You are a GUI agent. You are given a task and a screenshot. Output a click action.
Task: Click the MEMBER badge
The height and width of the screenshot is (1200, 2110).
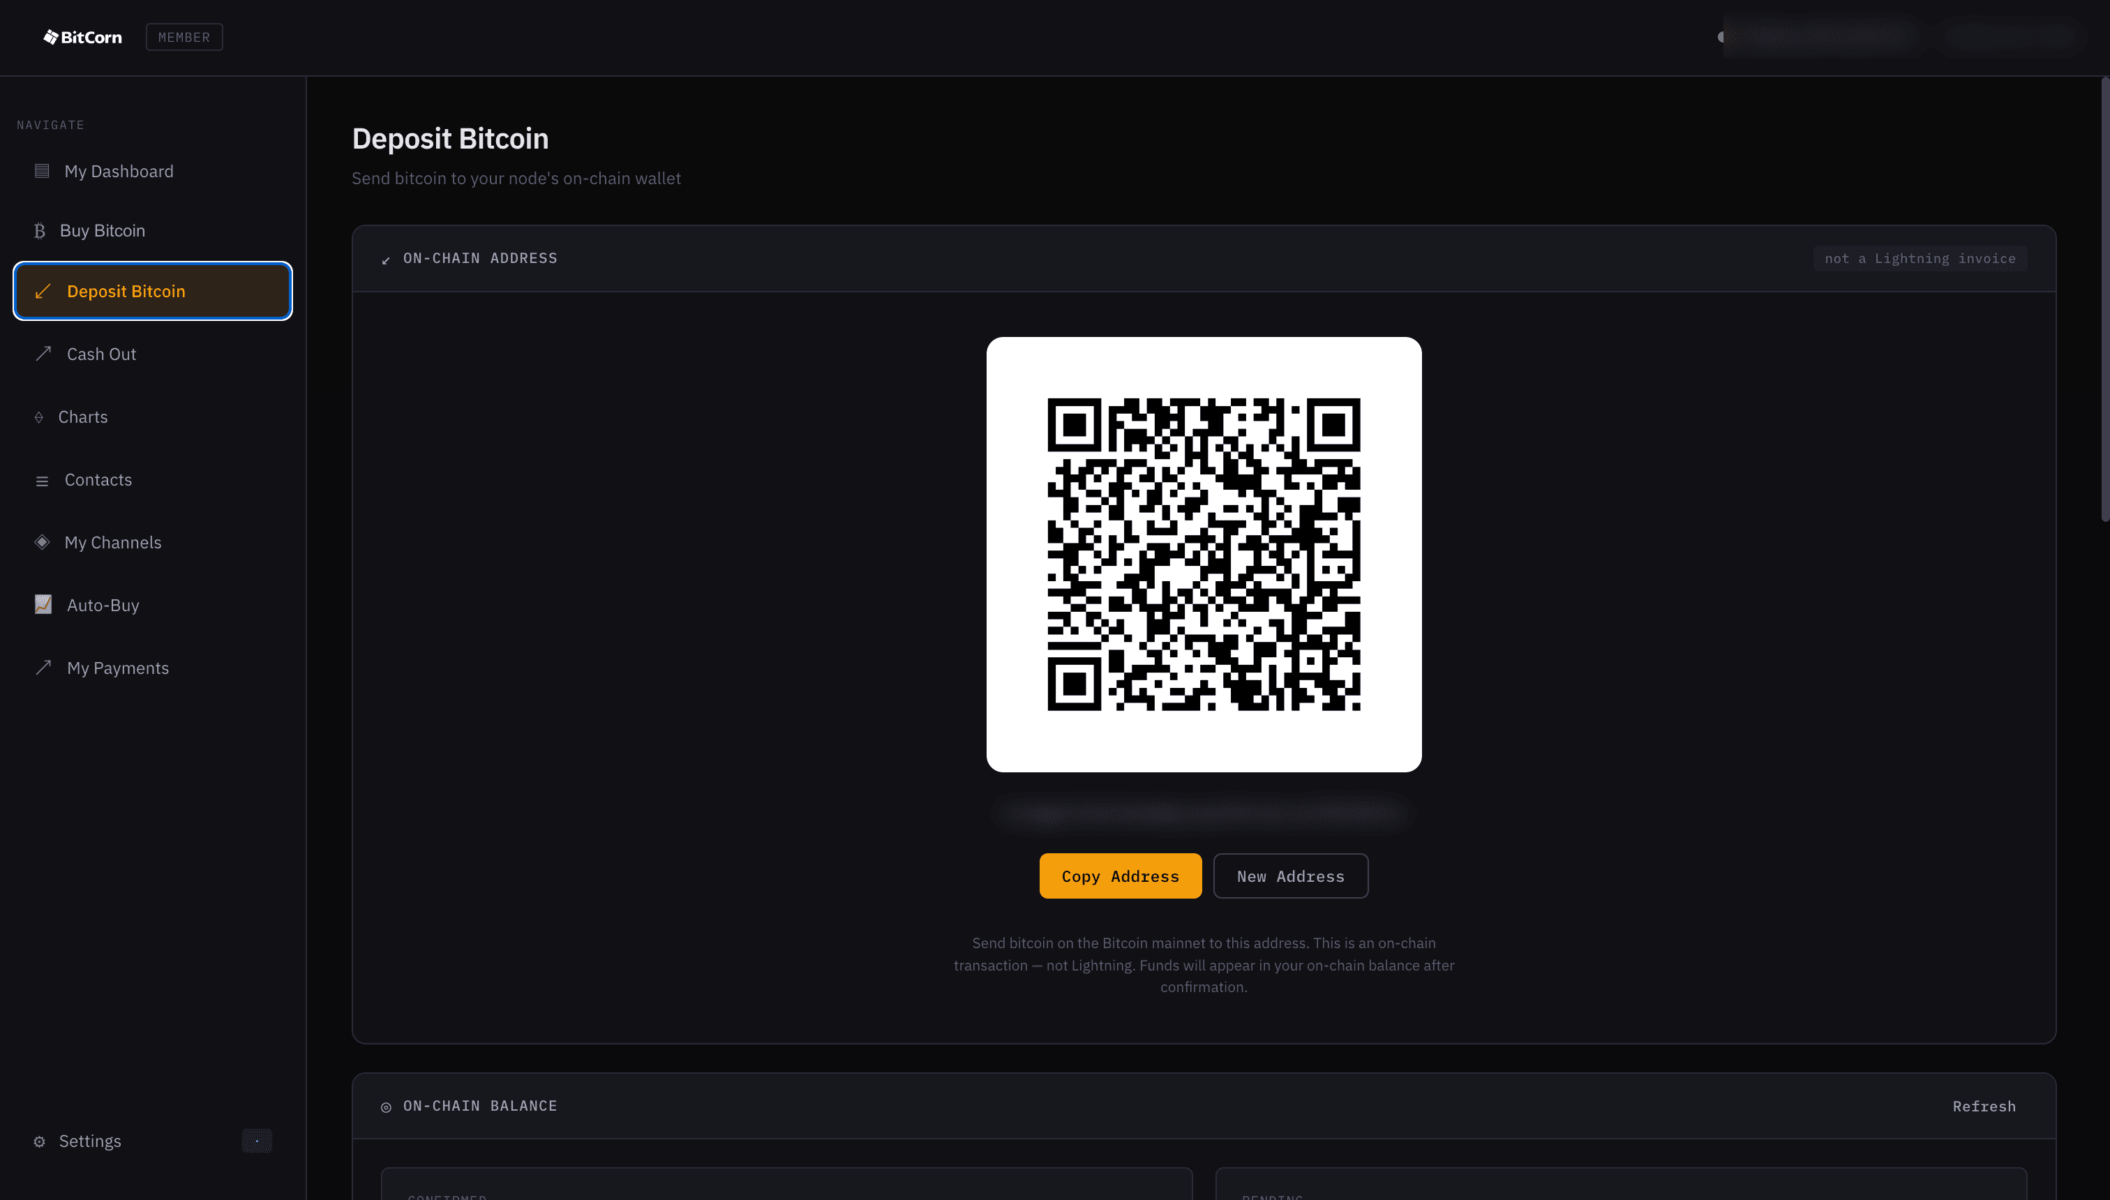(184, 37)
